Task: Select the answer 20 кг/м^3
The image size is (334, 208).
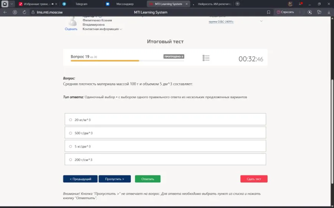Action: [71, 120]
